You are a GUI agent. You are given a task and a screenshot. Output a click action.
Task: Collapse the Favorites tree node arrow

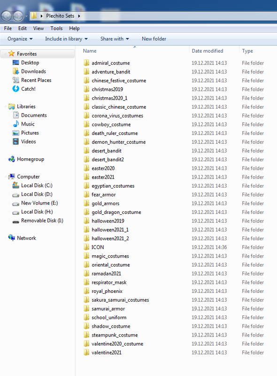pos(6,54)
